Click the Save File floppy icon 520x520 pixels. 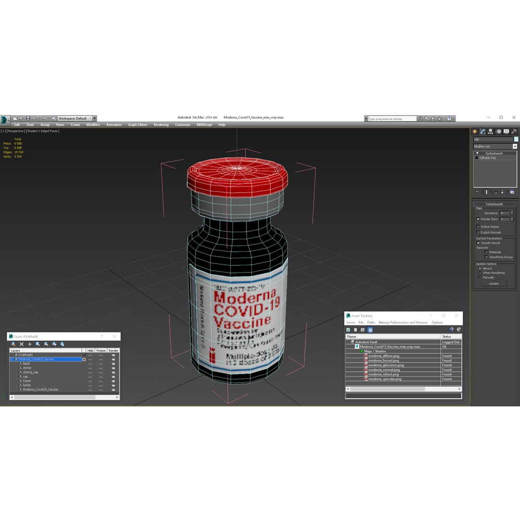[28, 118]
